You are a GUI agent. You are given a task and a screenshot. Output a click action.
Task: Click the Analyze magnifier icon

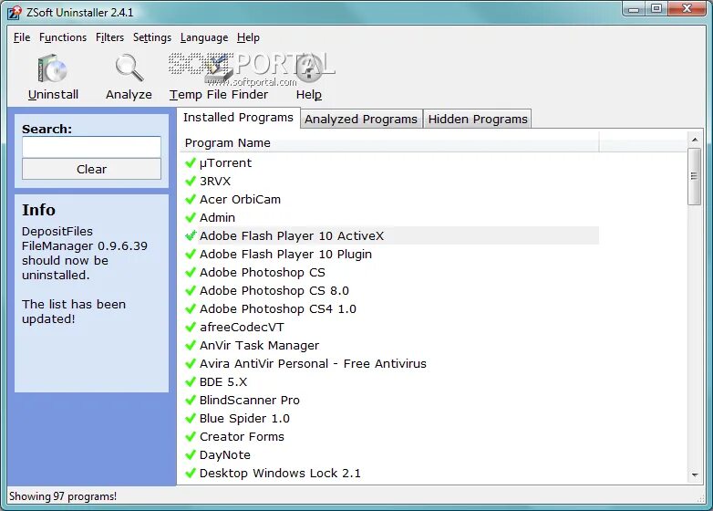click(x=129, y=68)
